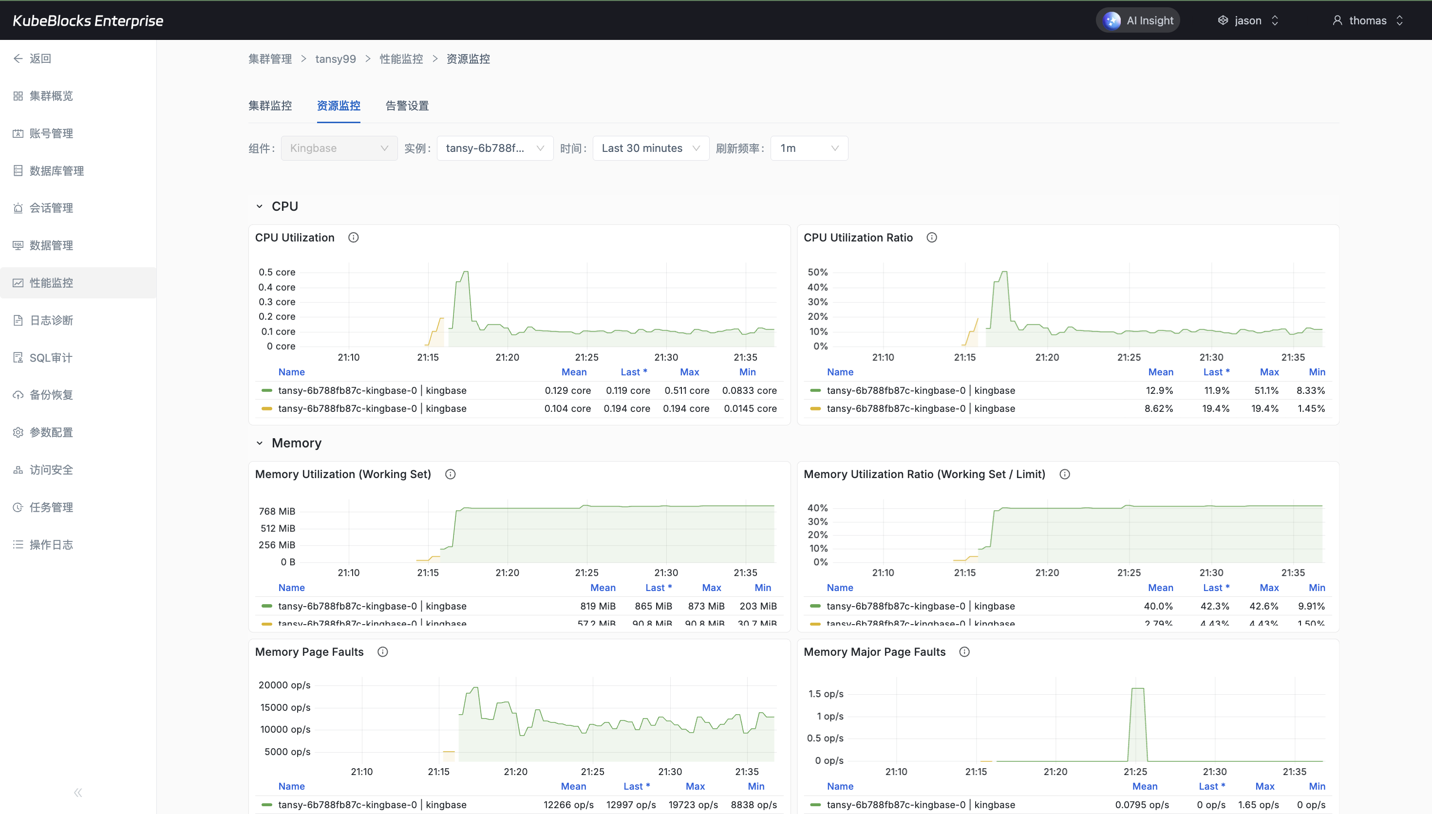Open the 刷新频率 1m dropdown
Viewport: 1432px width, 814px height.
click(809, 148)
